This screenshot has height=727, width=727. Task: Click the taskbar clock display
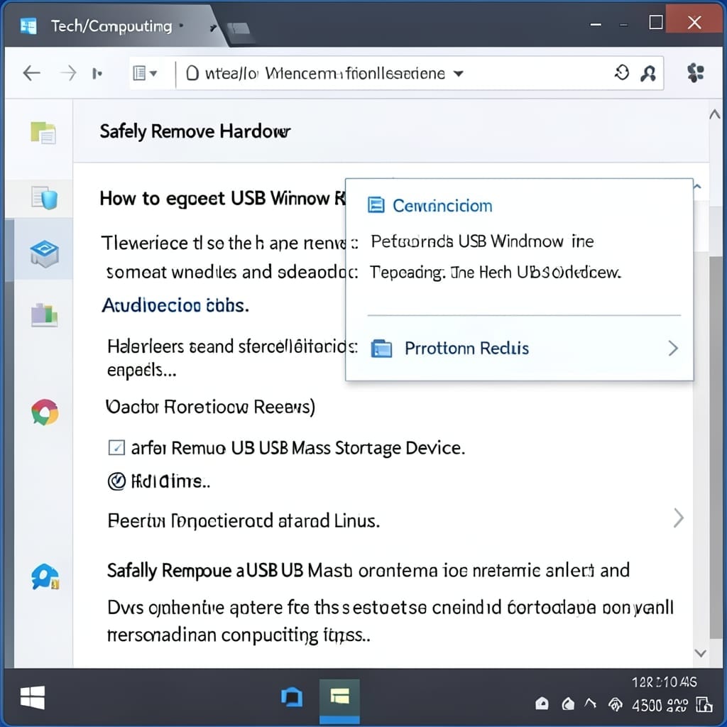(664, 682)
